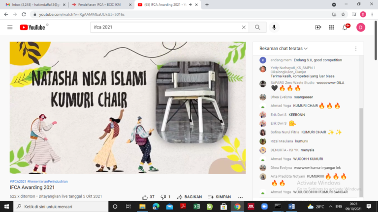Screen dimensions: 378x212
Task: Open Windows Start menu
Action: (x=6, y=207)
